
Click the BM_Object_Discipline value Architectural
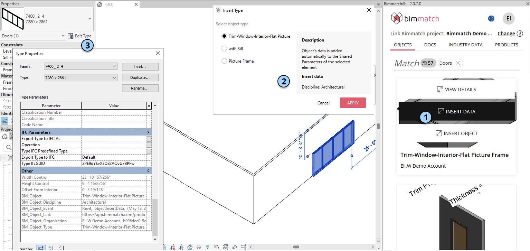tap(114, 202)
